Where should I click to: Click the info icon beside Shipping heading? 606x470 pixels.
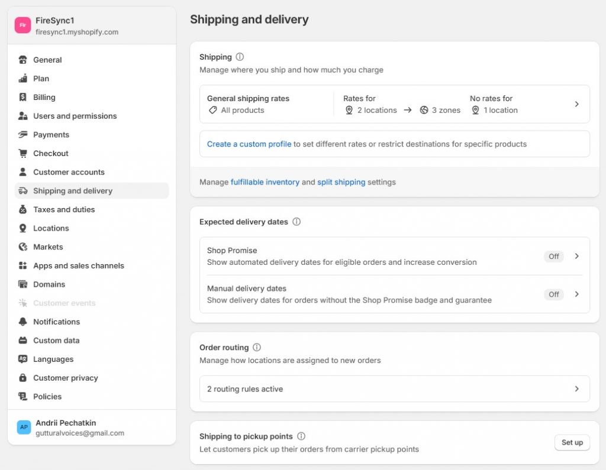[x=240, y=57]
